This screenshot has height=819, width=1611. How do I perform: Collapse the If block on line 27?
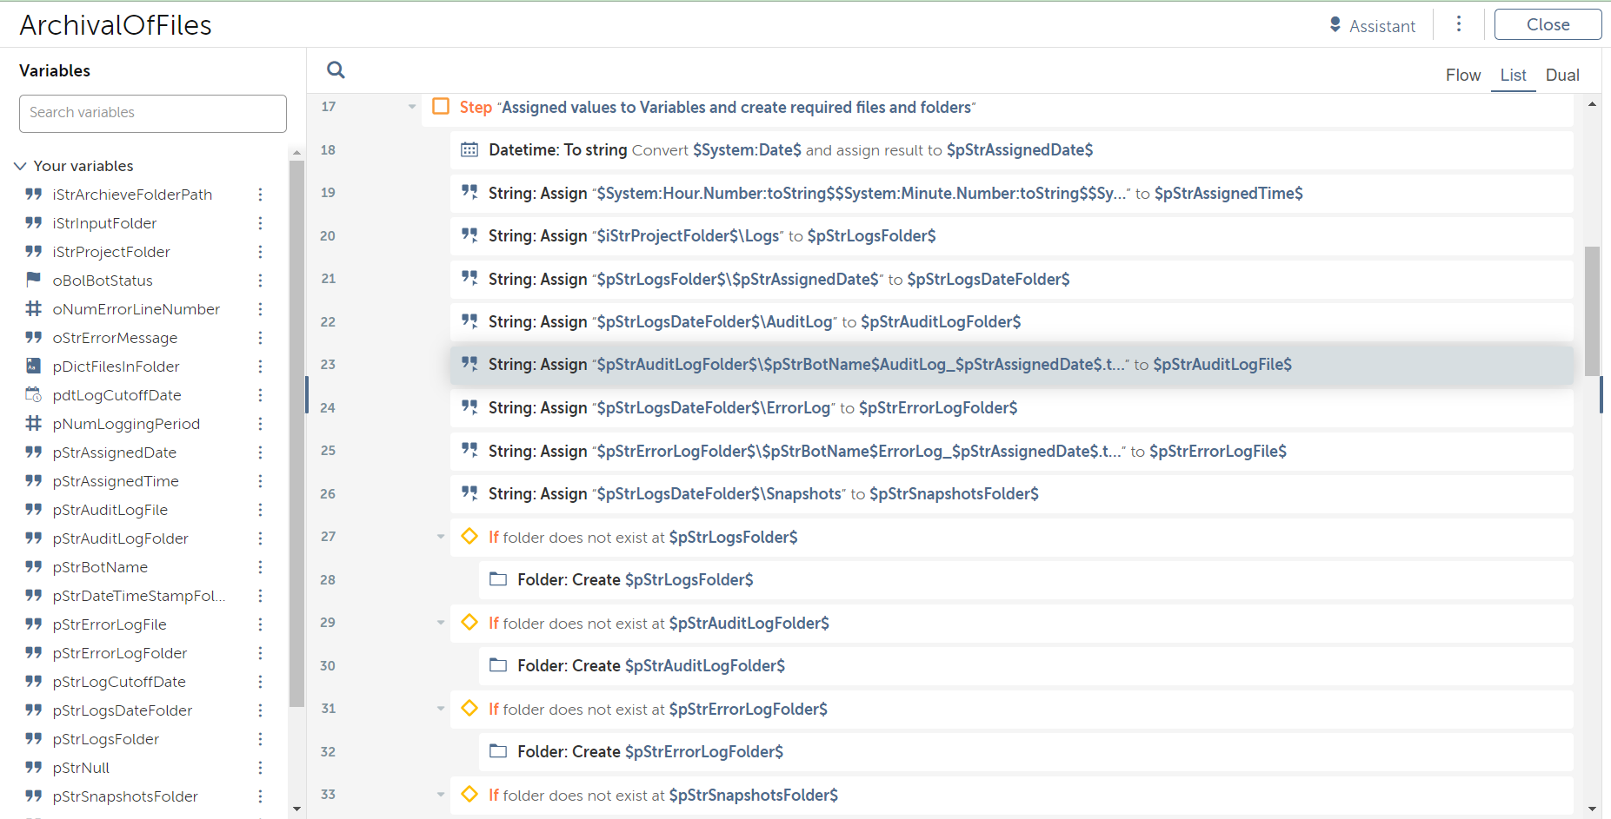point(441,537)
